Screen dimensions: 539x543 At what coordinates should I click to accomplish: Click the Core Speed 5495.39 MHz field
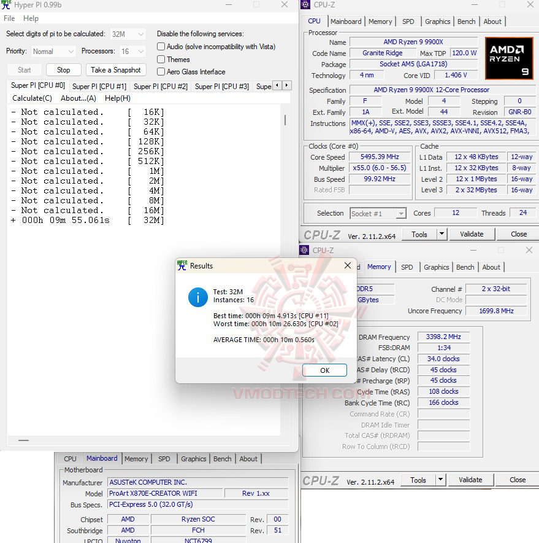point(380,157)
